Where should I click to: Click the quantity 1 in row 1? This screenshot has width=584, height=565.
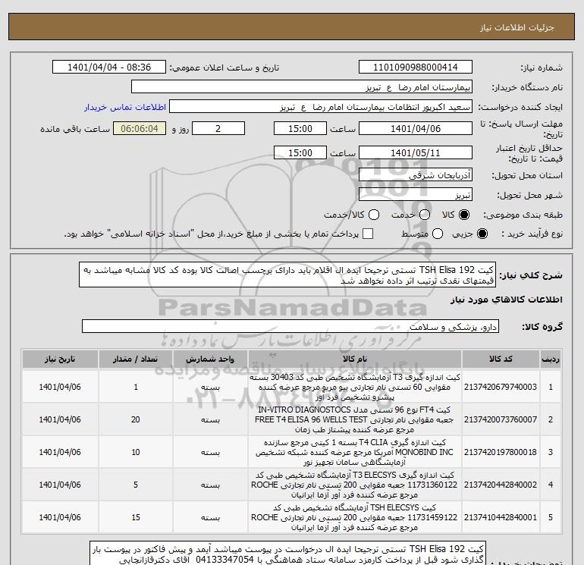[x=136, y=387]
